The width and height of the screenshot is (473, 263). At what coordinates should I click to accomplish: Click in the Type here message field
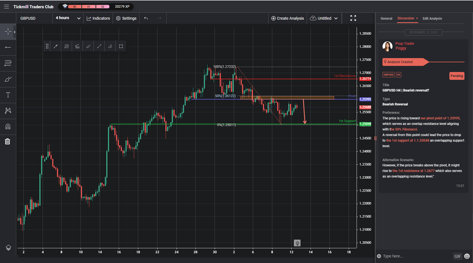click(x=416, y=256)
